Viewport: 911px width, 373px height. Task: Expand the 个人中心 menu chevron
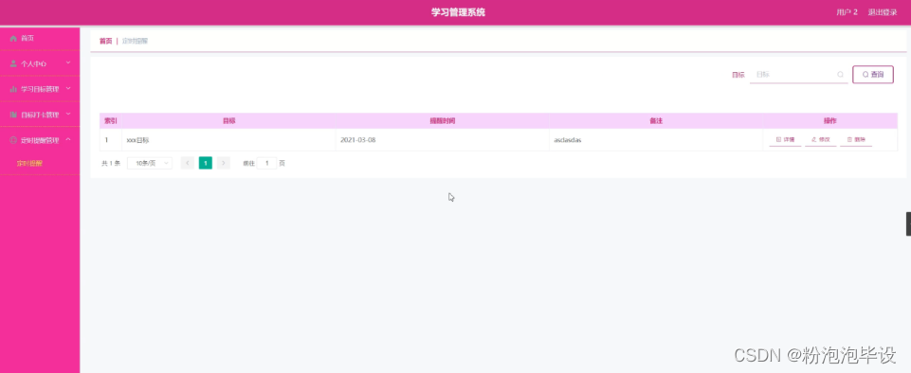click(x=68, y=62)
